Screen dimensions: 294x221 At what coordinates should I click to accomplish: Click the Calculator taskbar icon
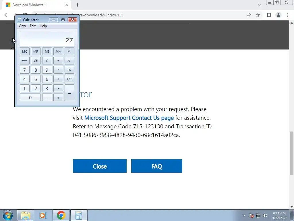[79, 215]
